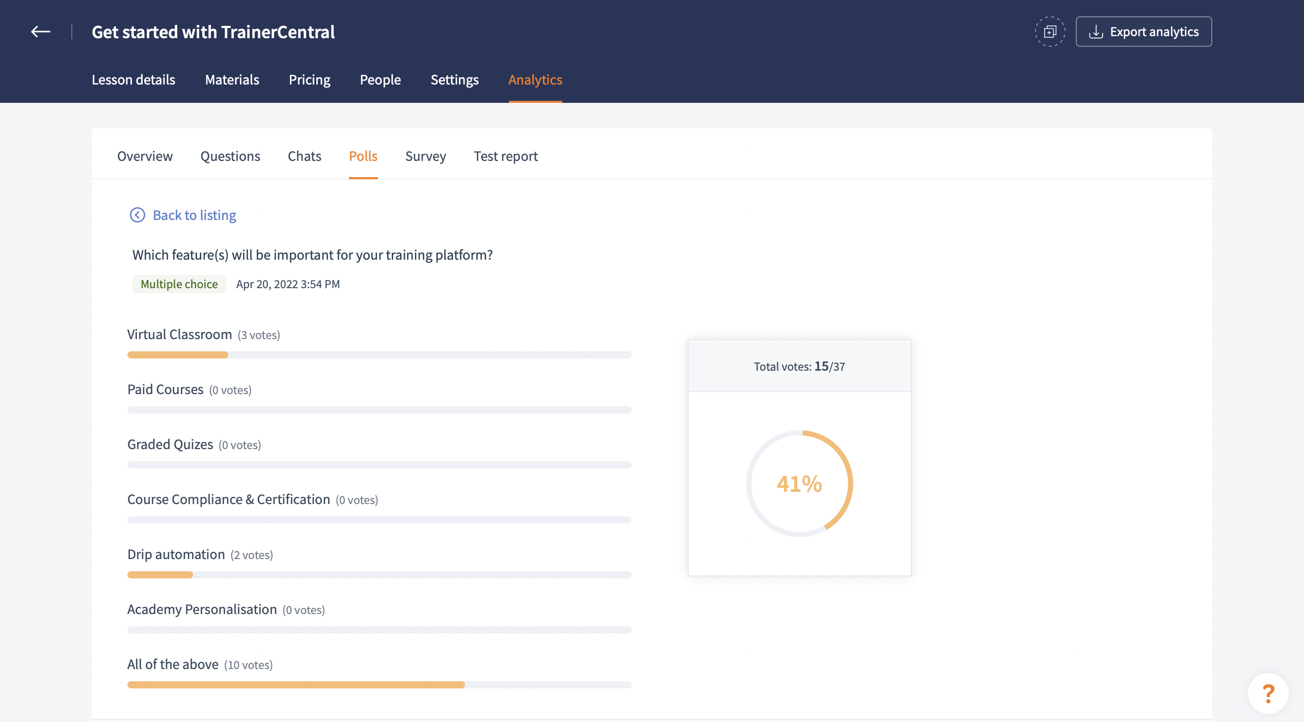Click the 41% circular progress chart
This screenshot has width=1304, height=722.
[x=799, y=483]
